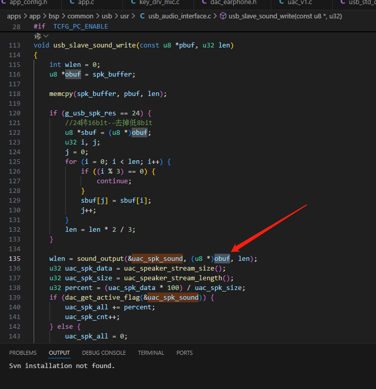The image size is (376, 389).
Task: Click the AI sparkle code-lens icon above line 113
Action: [37, 36]
